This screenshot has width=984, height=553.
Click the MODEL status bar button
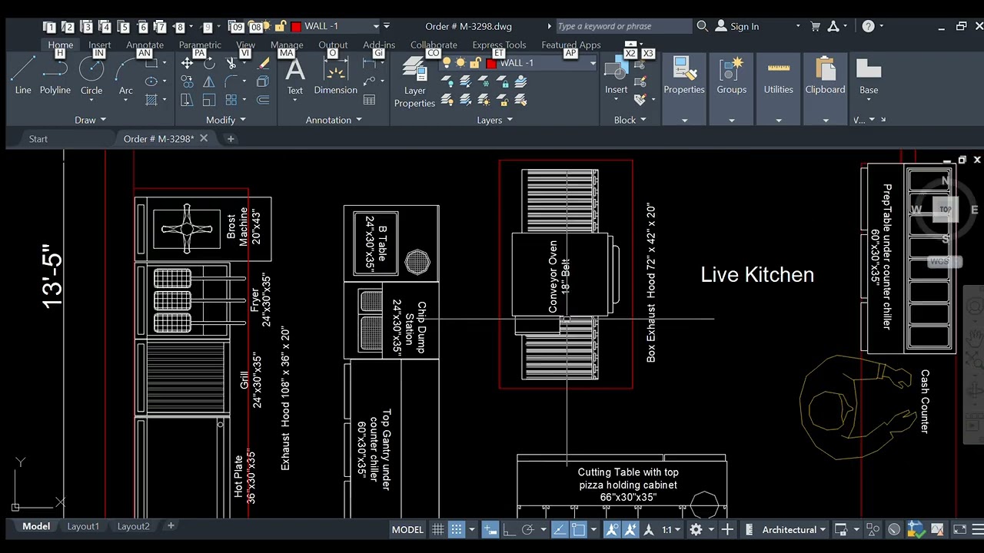click(407, 529)
